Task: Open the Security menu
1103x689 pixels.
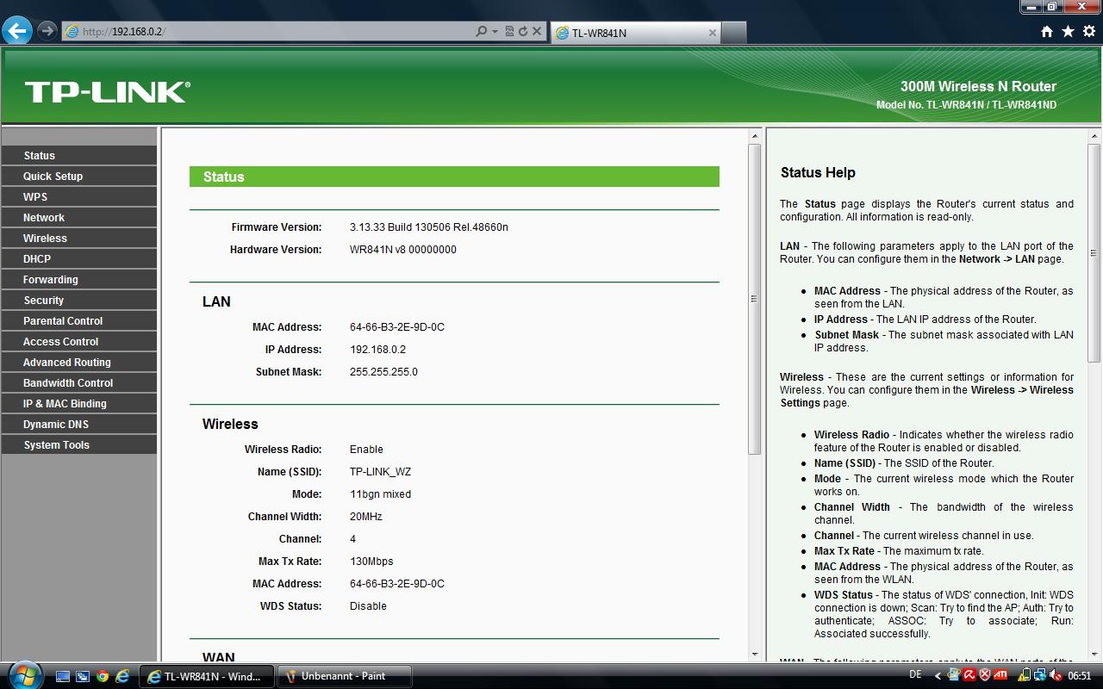Action: point(79,300)
